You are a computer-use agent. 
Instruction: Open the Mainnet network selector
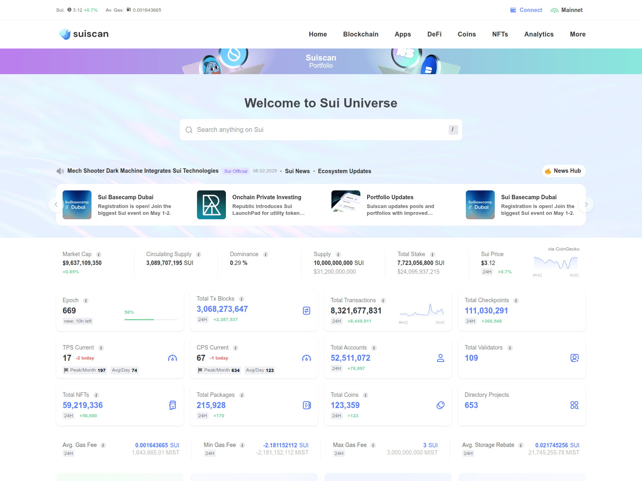coord(567,10)
